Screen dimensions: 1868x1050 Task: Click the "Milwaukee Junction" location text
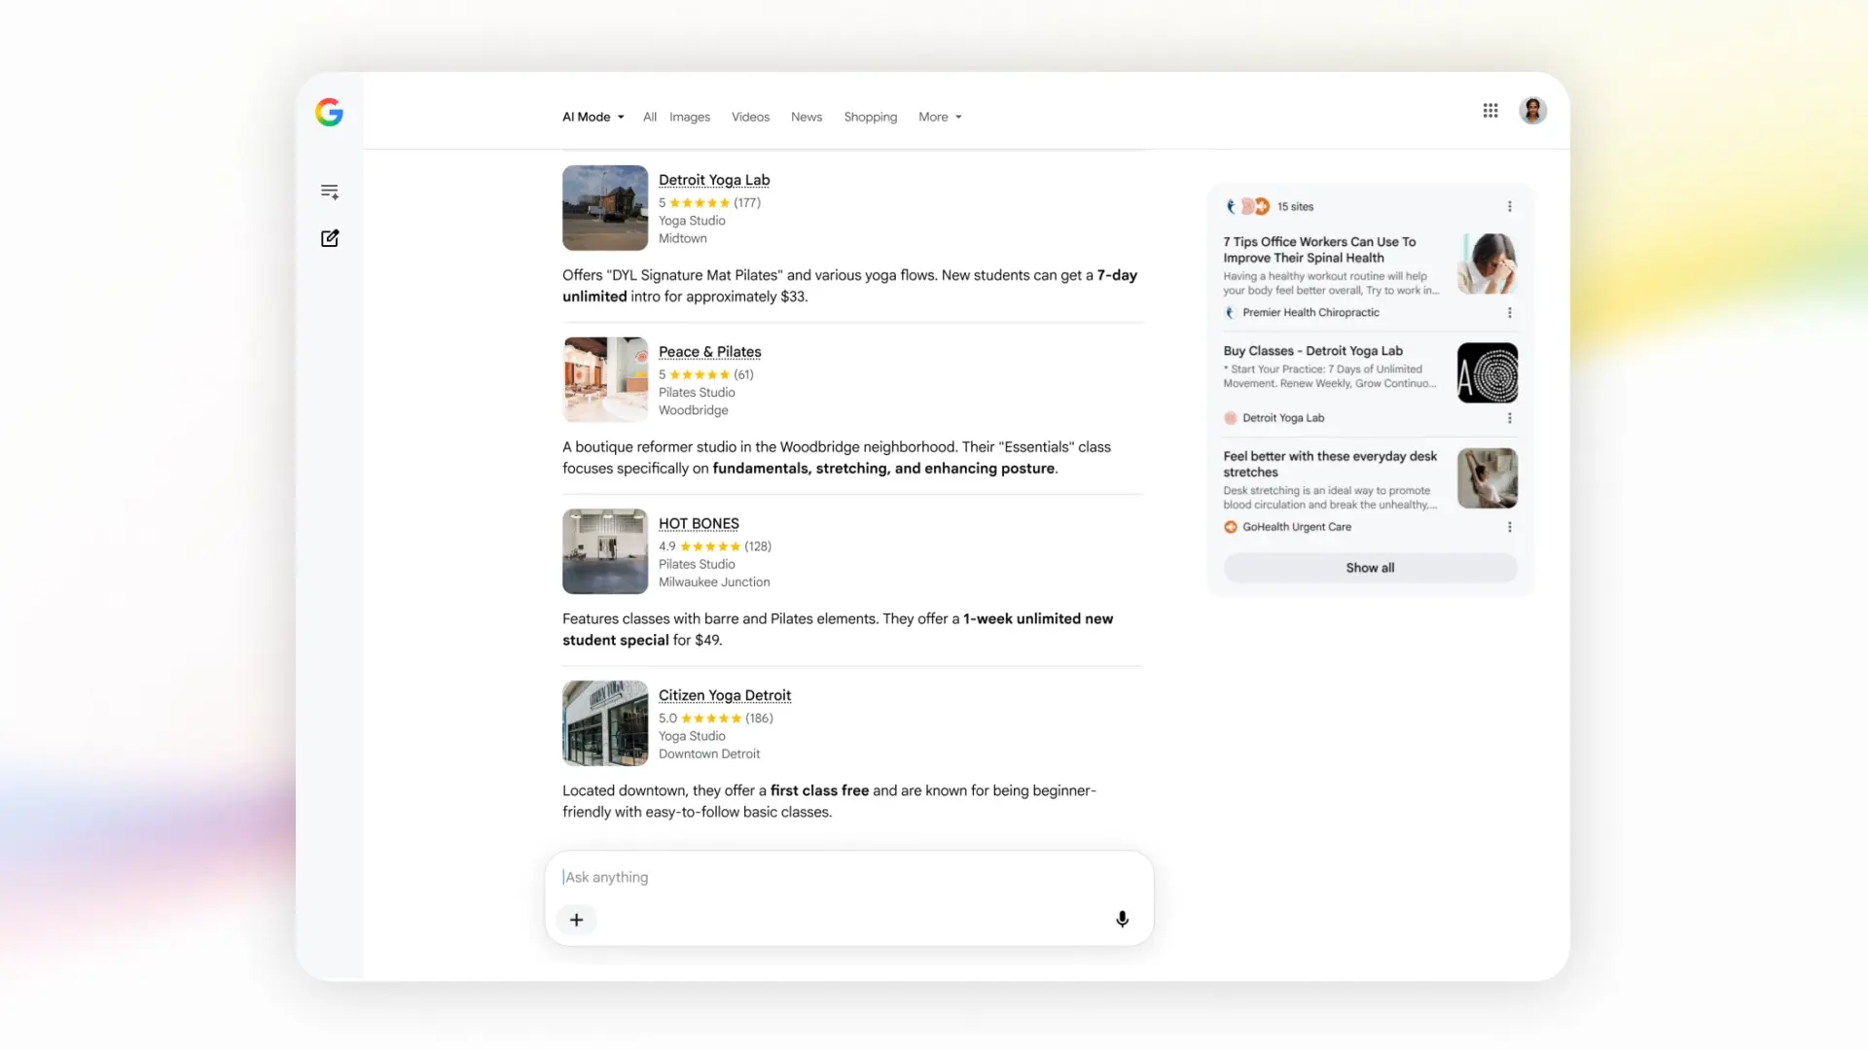tap(714, 582)
